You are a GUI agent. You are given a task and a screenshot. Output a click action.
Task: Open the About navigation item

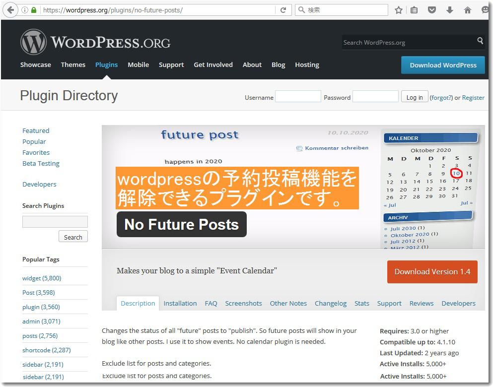(252, 64)
